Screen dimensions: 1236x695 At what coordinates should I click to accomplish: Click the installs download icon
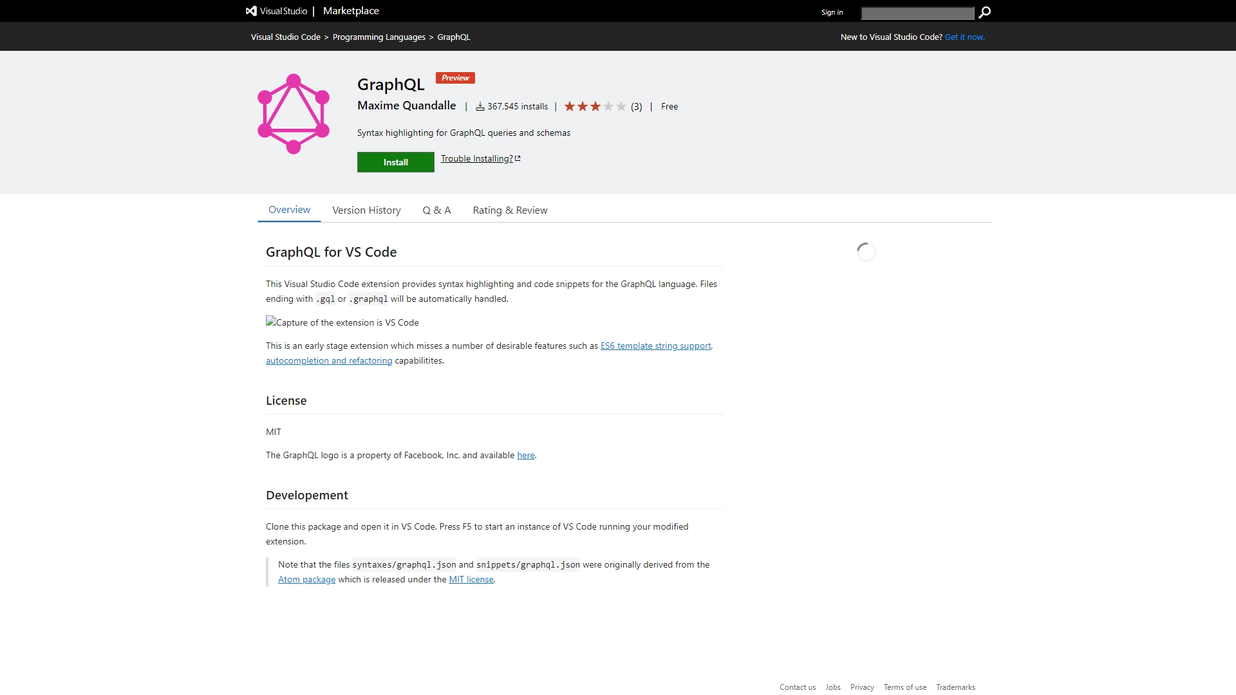point(480,106)
